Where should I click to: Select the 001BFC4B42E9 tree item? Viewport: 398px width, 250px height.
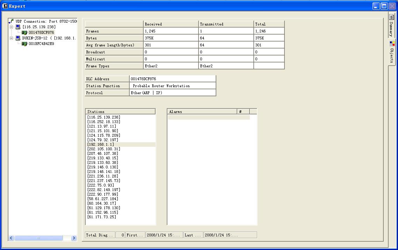click(41, 44)
